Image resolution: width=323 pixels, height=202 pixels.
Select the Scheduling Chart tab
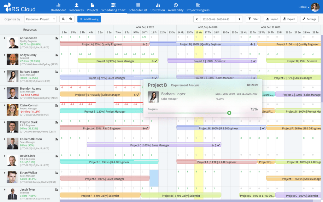tap(113, 8)
